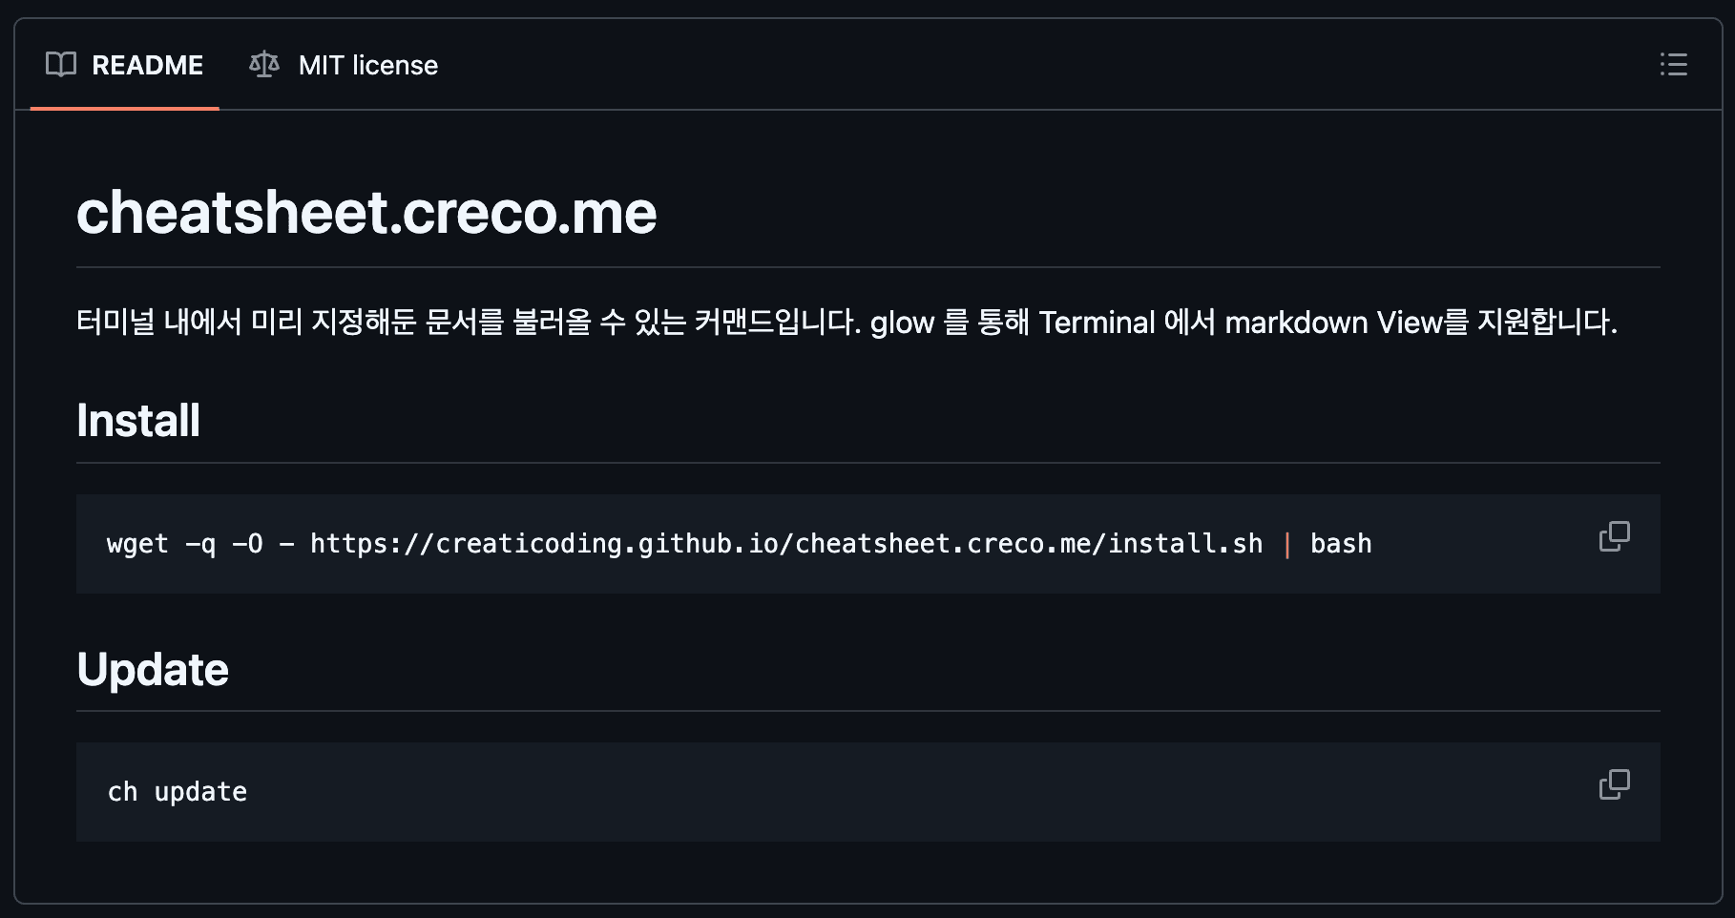Image resolution: width=1735 pixels, height=918 pixels.
Task: Click the Install section heading
Action: 137,420
